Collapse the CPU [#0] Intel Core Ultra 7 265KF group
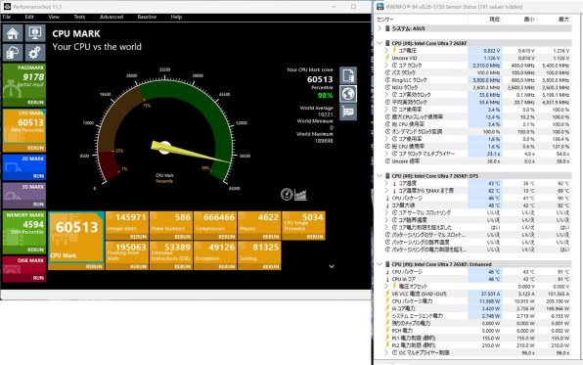The width and height of the screenshot is (583, 365). 380,43
